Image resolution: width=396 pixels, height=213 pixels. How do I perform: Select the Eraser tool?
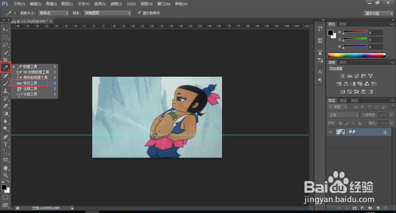(6, 106)
